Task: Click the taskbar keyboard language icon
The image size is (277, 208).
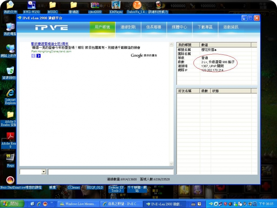Action: [x=193, y=204]
